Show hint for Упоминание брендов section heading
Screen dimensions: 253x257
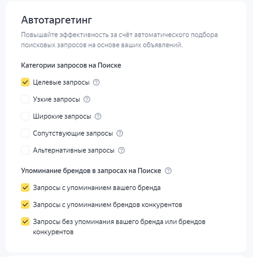click(168, 171)
